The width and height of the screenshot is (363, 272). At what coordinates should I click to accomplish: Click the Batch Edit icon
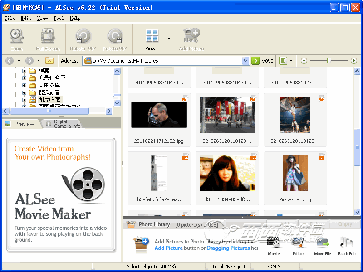(347, 243)
